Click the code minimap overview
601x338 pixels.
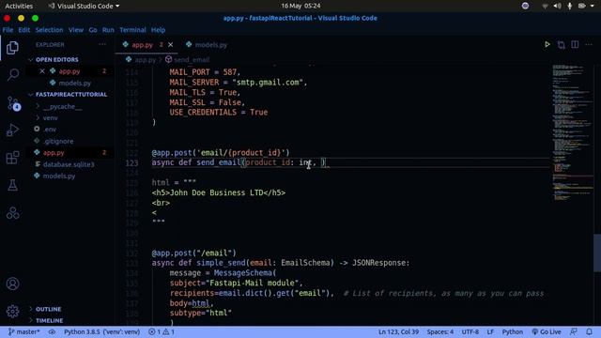point(572,132)
